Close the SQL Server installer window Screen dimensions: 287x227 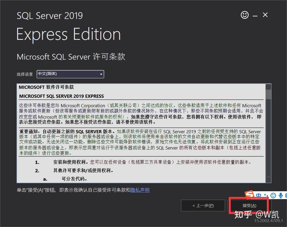265,15
